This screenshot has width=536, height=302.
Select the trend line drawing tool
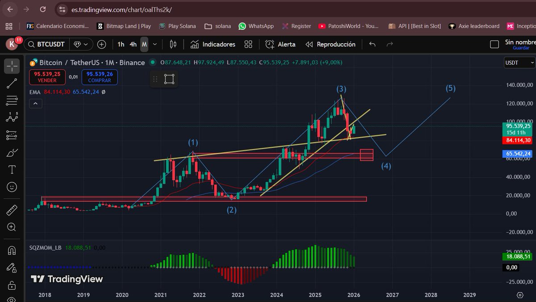12,83
